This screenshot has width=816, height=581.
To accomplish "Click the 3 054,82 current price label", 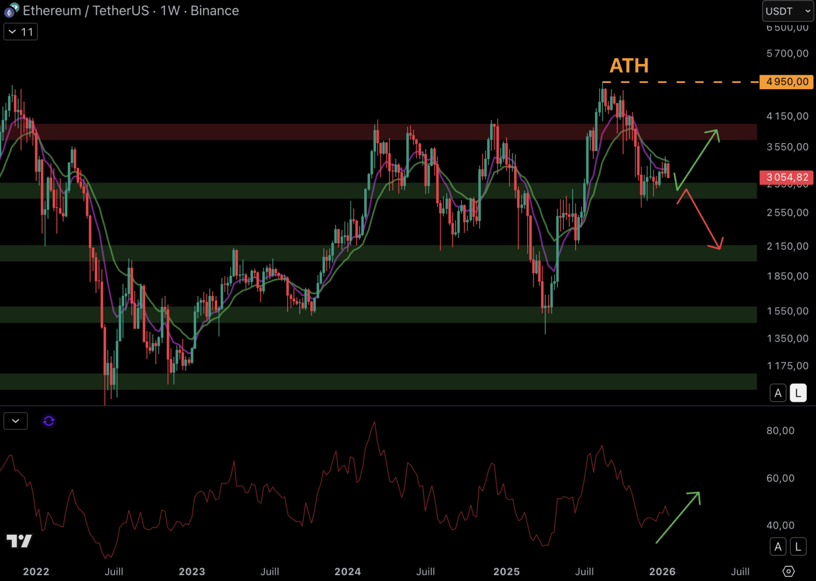I will tap(786, 178).
